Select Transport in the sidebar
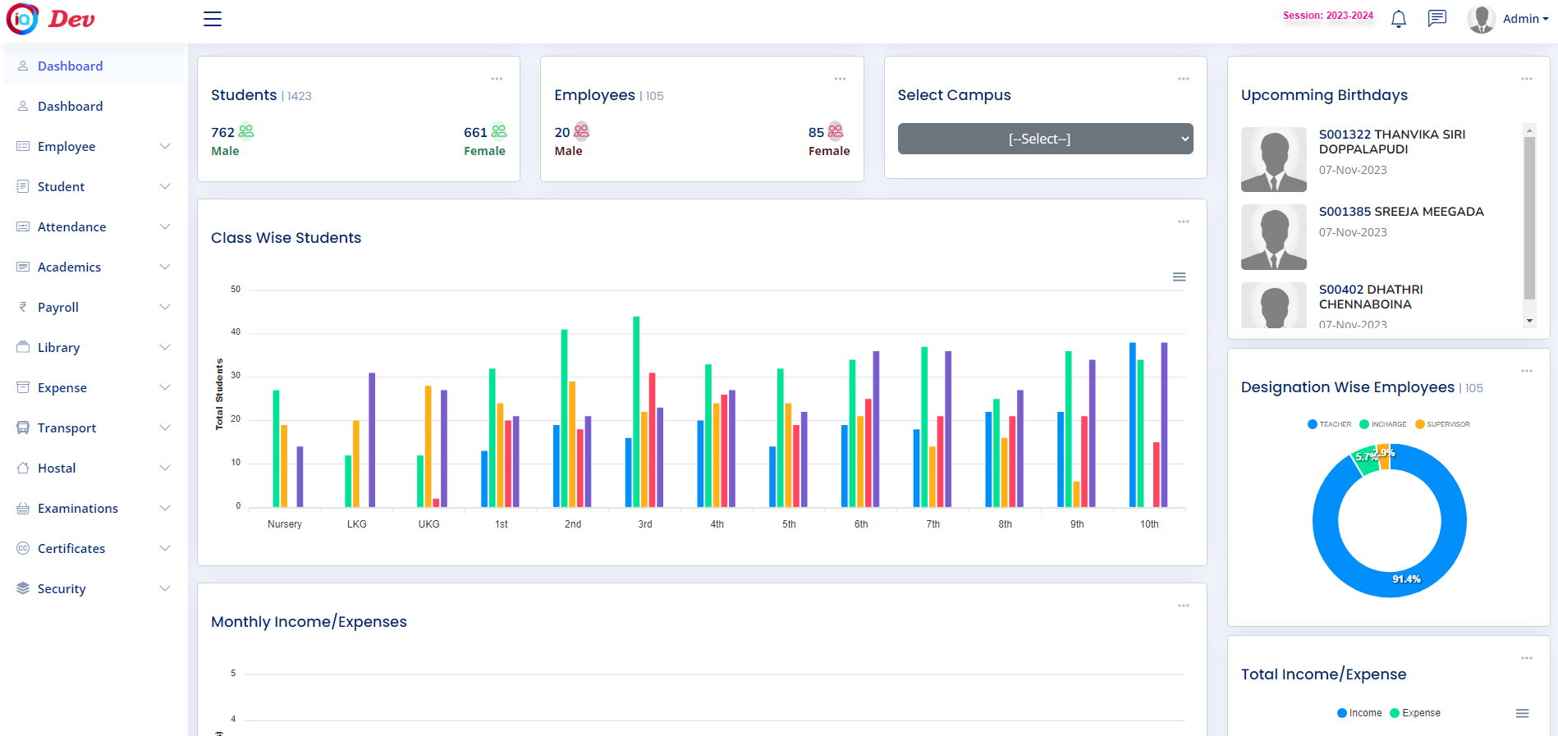The image size is (1558, 736). (x=66, y=427)
